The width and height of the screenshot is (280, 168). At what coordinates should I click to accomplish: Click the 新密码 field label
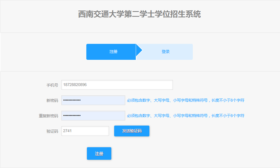(x=52, y=101)
